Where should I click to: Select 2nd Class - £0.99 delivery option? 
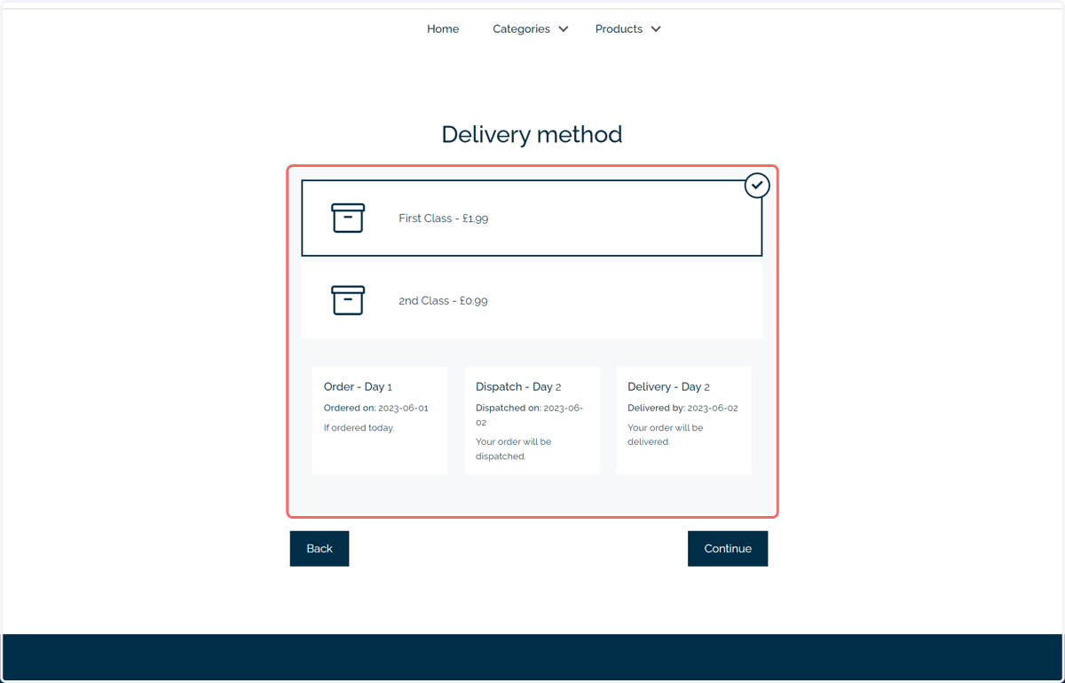coord(532,300)
